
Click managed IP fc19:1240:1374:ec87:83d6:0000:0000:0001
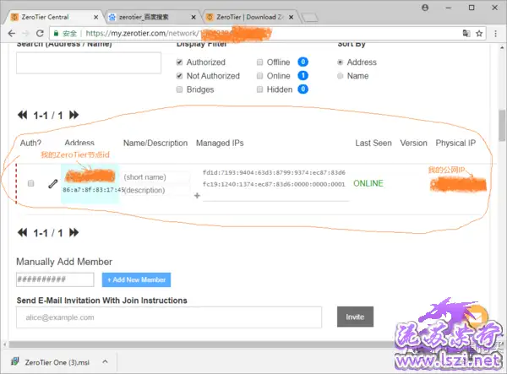pyautogui.click(x=274, y=184)
